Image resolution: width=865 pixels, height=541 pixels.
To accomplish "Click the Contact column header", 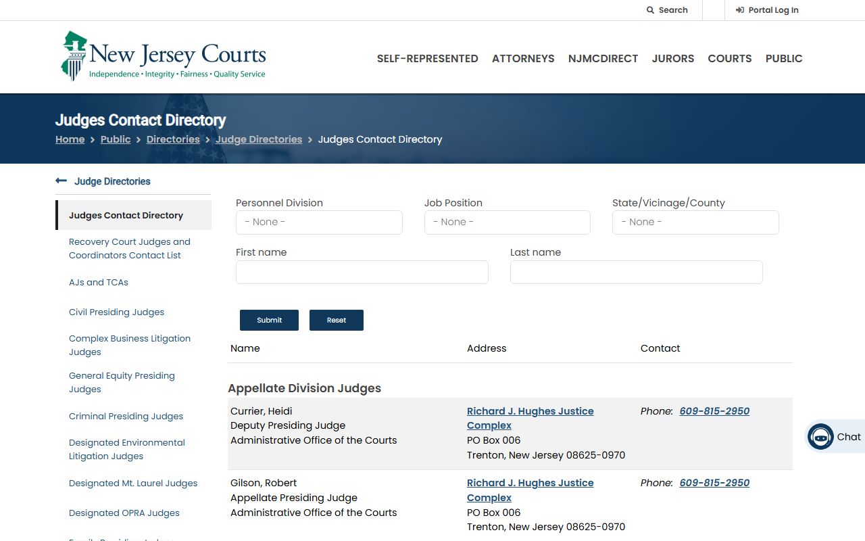I will click(x=660, y=348).
